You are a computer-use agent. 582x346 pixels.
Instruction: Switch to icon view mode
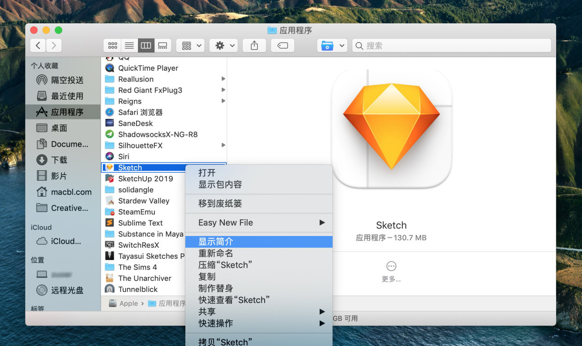pyautogui.click(x=113, y=45)
